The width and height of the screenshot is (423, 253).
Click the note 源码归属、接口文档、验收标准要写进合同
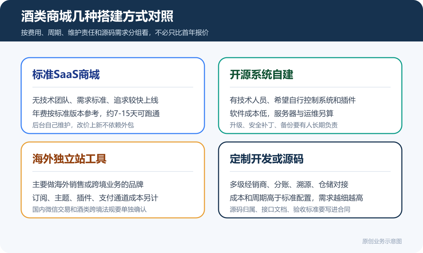(x=290, y=209)
